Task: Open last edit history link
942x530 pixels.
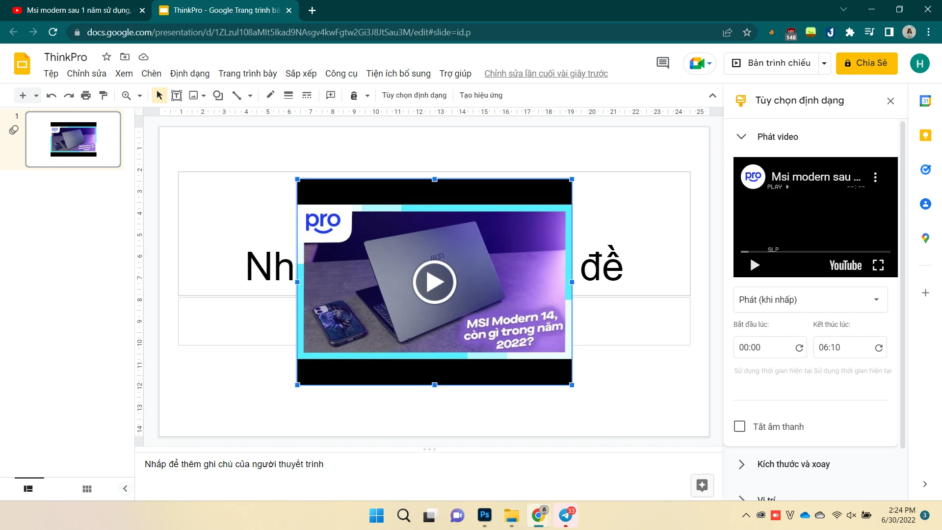Action: coord(546,74)
